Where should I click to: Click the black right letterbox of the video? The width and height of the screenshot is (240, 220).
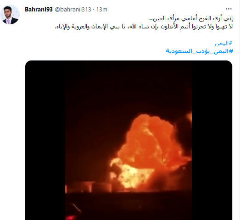[212, 140]
